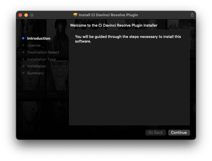Screen dimensions: 212x161
Task: Click the Installation Type step label
Action: [x=41, y=59]
